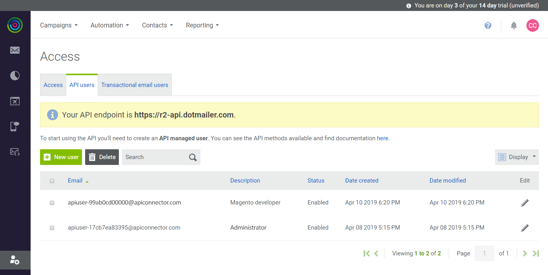This screenshot has height=275, width=548.
Task: Expand the Campaigns dropdown menu
Action: 59,25
